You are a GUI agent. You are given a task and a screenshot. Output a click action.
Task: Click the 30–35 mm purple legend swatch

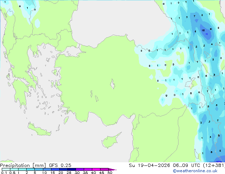(79, 169)
